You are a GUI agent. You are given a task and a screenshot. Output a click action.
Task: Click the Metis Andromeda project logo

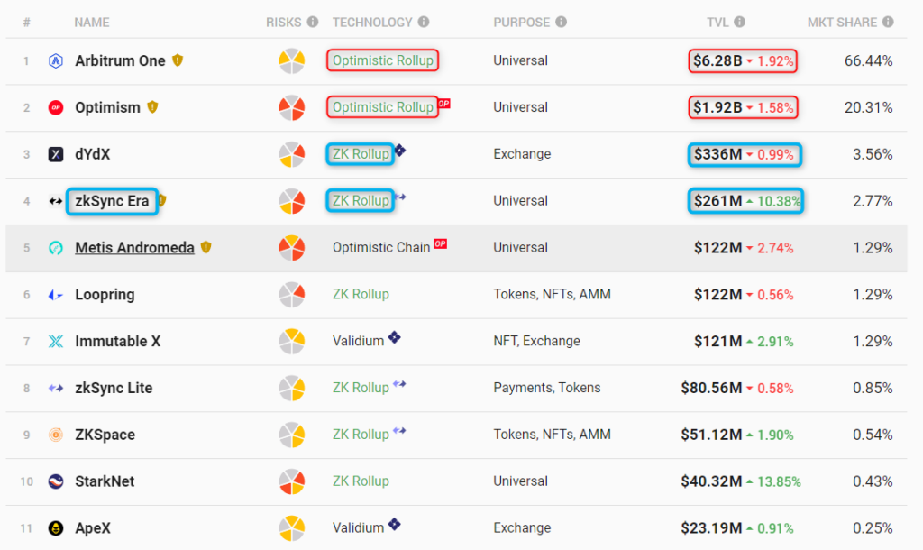point(55,248)
